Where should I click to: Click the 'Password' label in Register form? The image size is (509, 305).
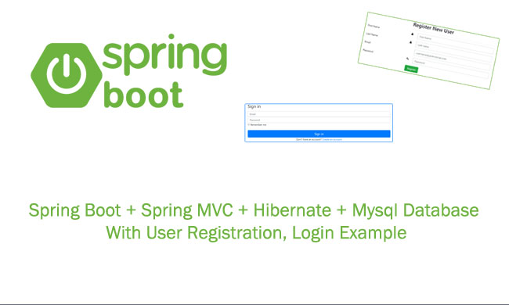[x=368, y=51]
